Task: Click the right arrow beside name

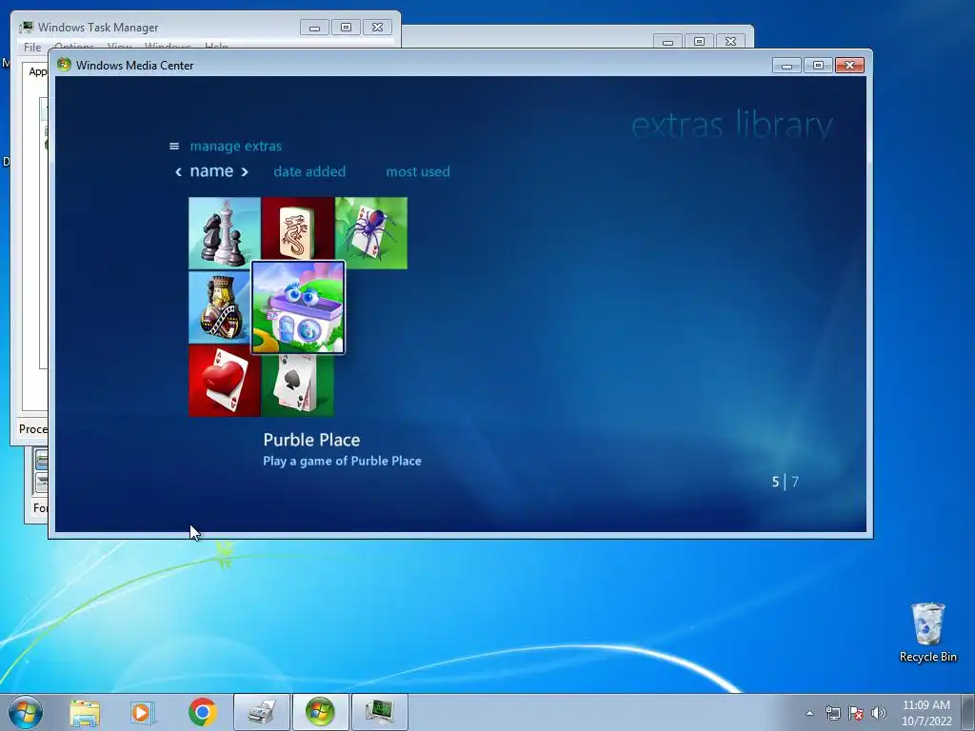Action: tap(245, 172)
